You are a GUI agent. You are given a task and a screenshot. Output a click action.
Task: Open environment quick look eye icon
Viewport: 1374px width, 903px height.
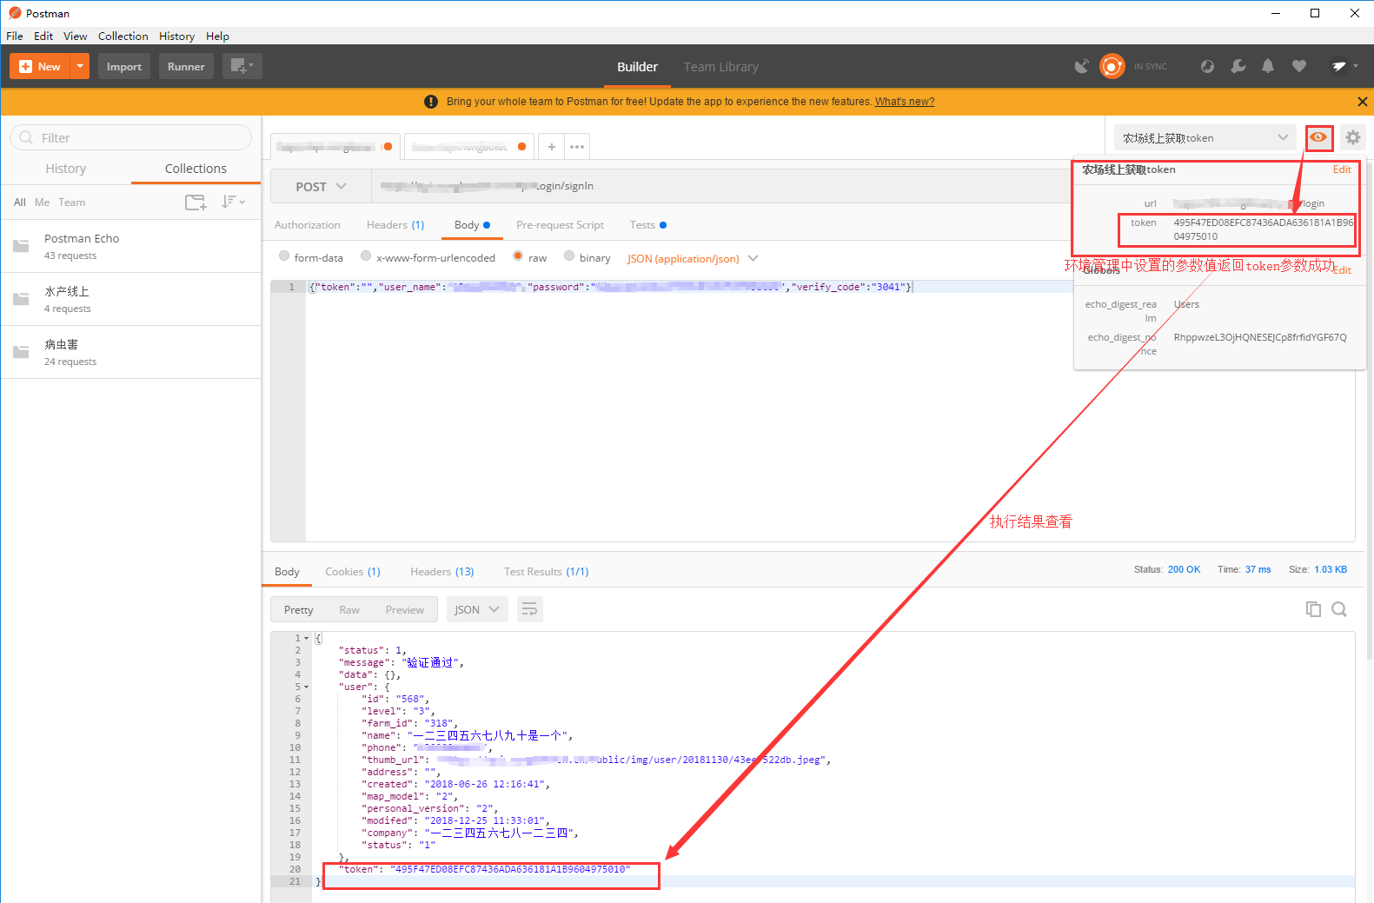pos(1318,137)
